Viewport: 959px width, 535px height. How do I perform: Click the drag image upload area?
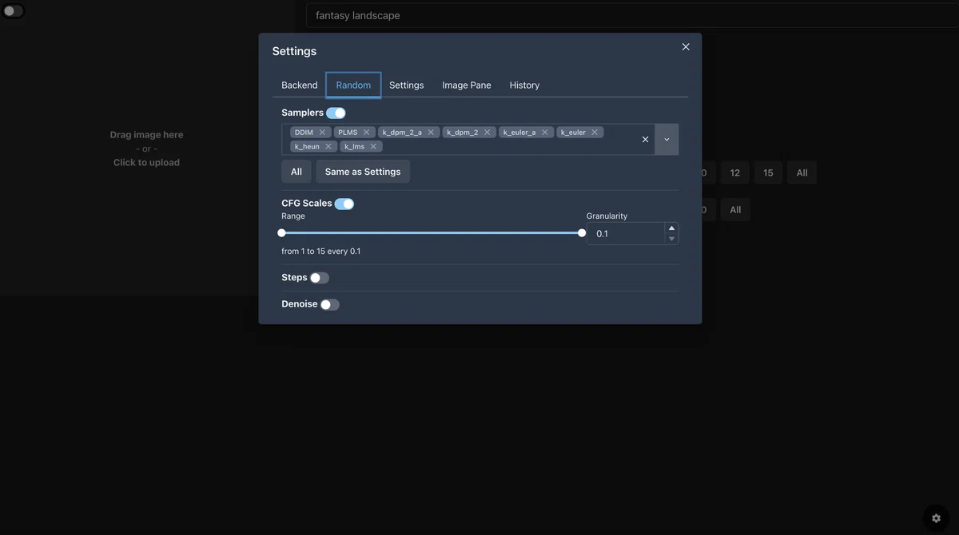coord(147,149)
